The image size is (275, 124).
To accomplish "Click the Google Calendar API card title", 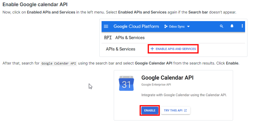I will 167,78.
